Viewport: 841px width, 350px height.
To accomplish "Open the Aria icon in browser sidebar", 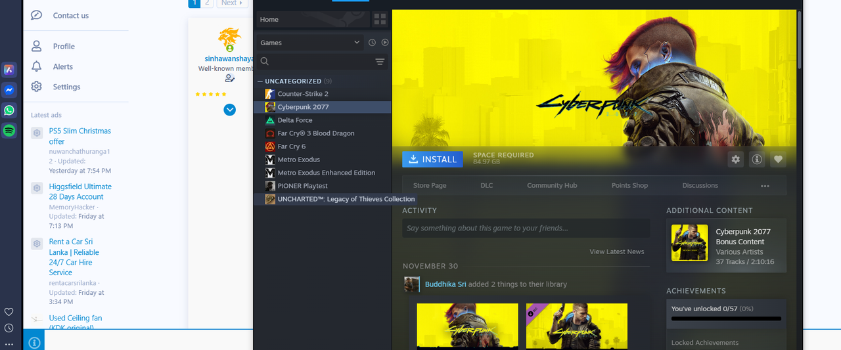I will 9,70.
